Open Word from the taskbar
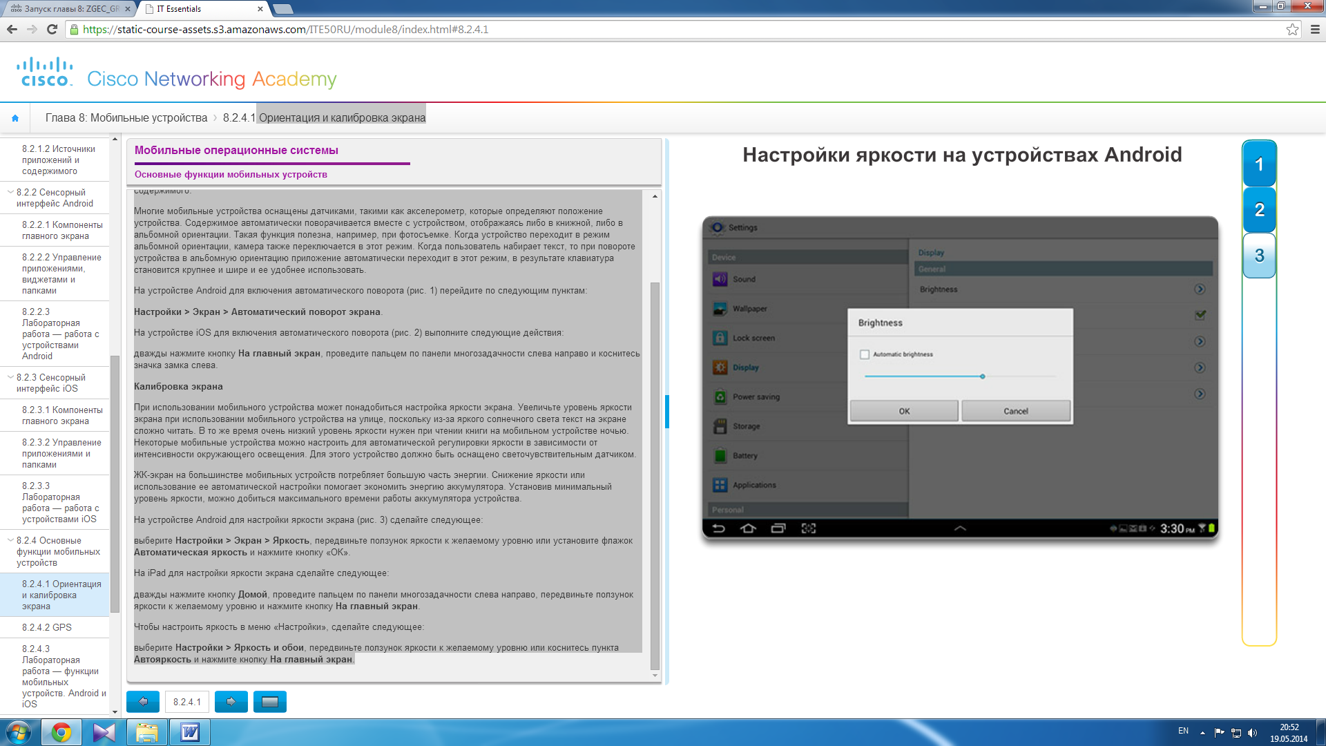The width and height of the screenshot is (1326, 746). 190,732
